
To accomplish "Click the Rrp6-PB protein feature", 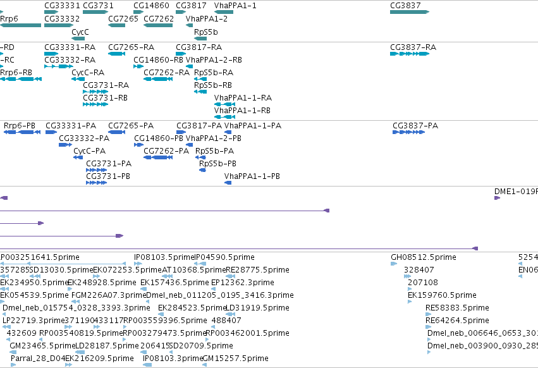I will pos(22,132).
